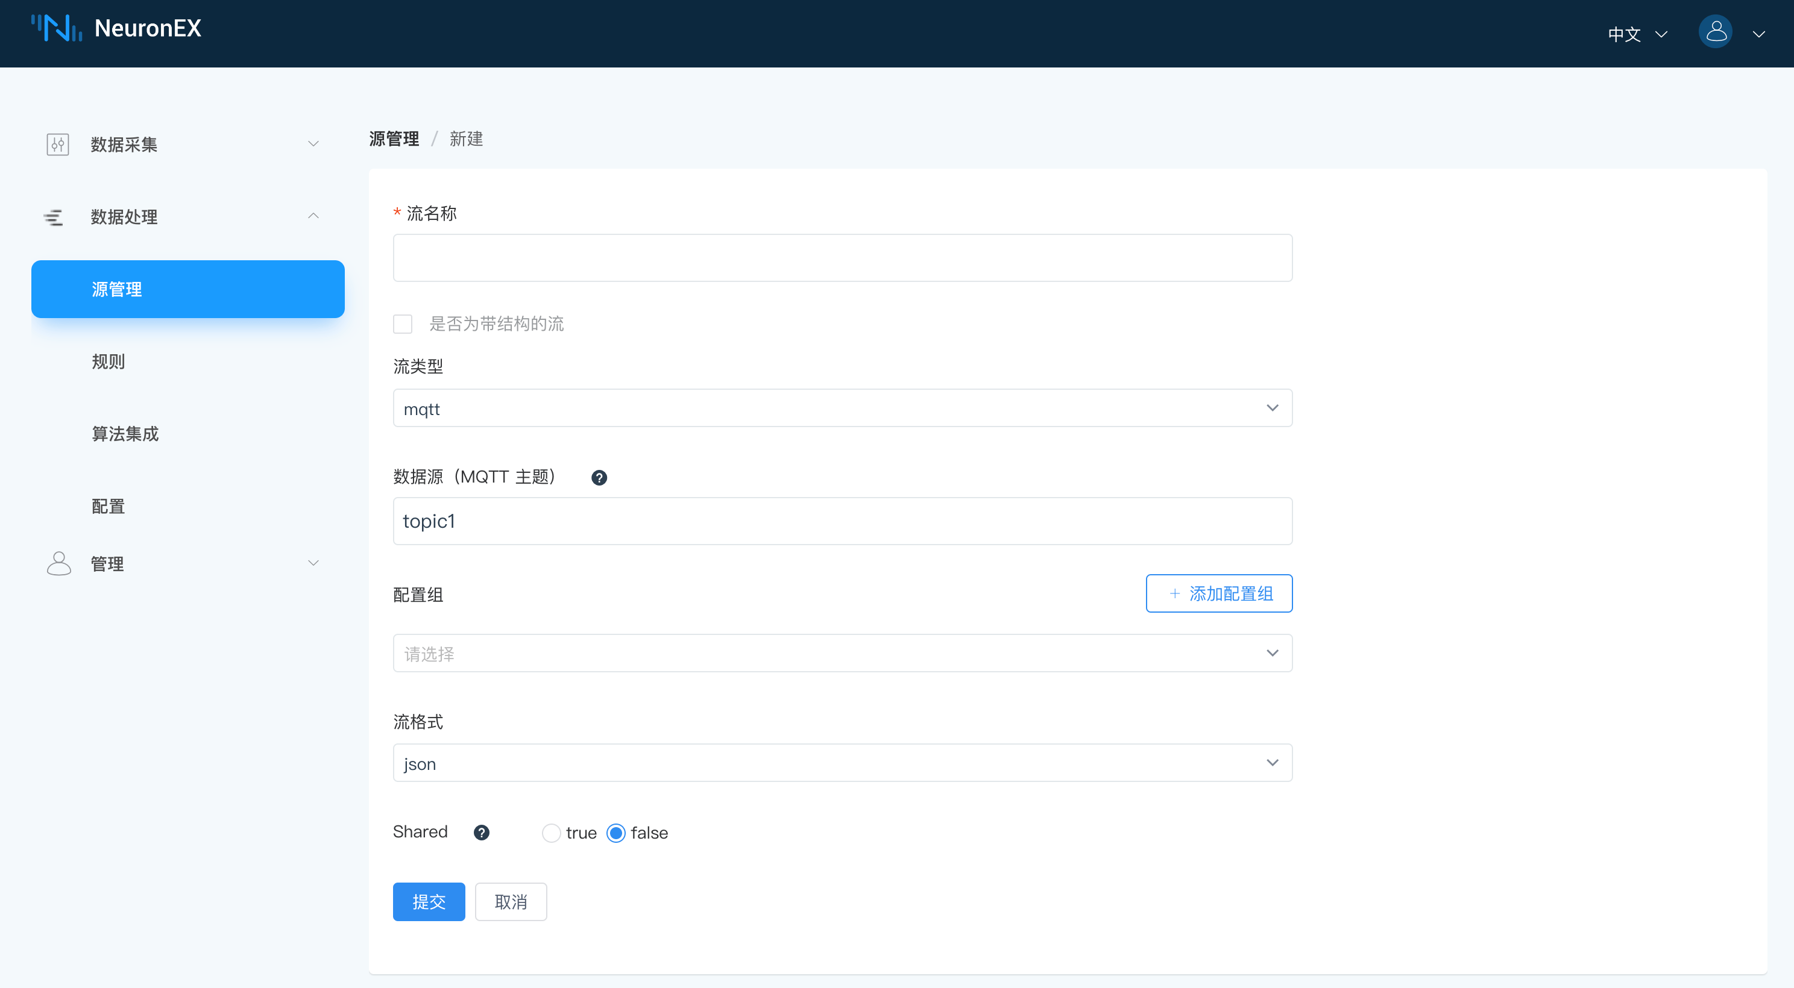Click the management person icon in sidebar
Screen dimensions: 1794x988
tap(58, 563)
